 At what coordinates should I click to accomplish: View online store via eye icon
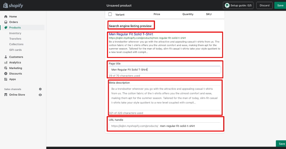click(40, 95)
